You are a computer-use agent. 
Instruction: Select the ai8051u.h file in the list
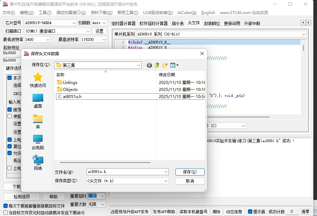click(71, 96)
